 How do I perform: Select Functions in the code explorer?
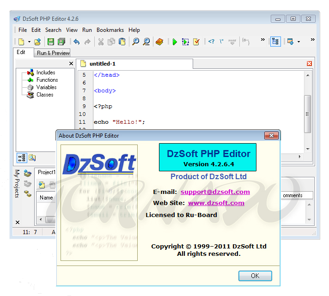(47, 80)
